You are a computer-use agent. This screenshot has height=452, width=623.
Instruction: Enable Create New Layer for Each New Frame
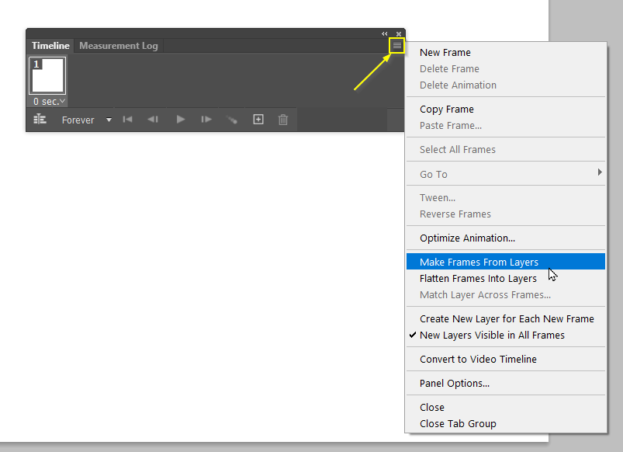pos(507,318)
